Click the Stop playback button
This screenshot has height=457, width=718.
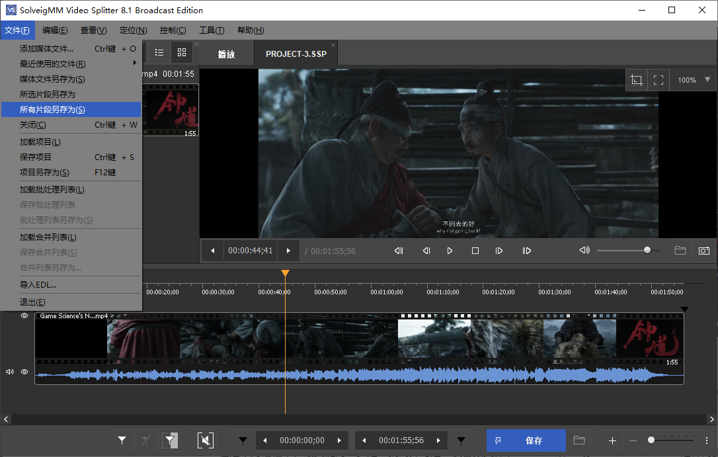pyautogui.click(x=475, y=251)
